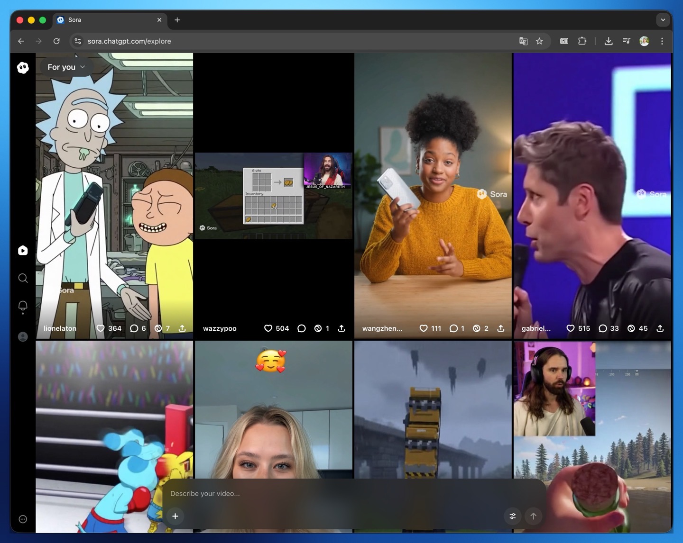683x543 pixels.
Task: Open the boxing ring cartoon video
Action: [x=114, y=436]
